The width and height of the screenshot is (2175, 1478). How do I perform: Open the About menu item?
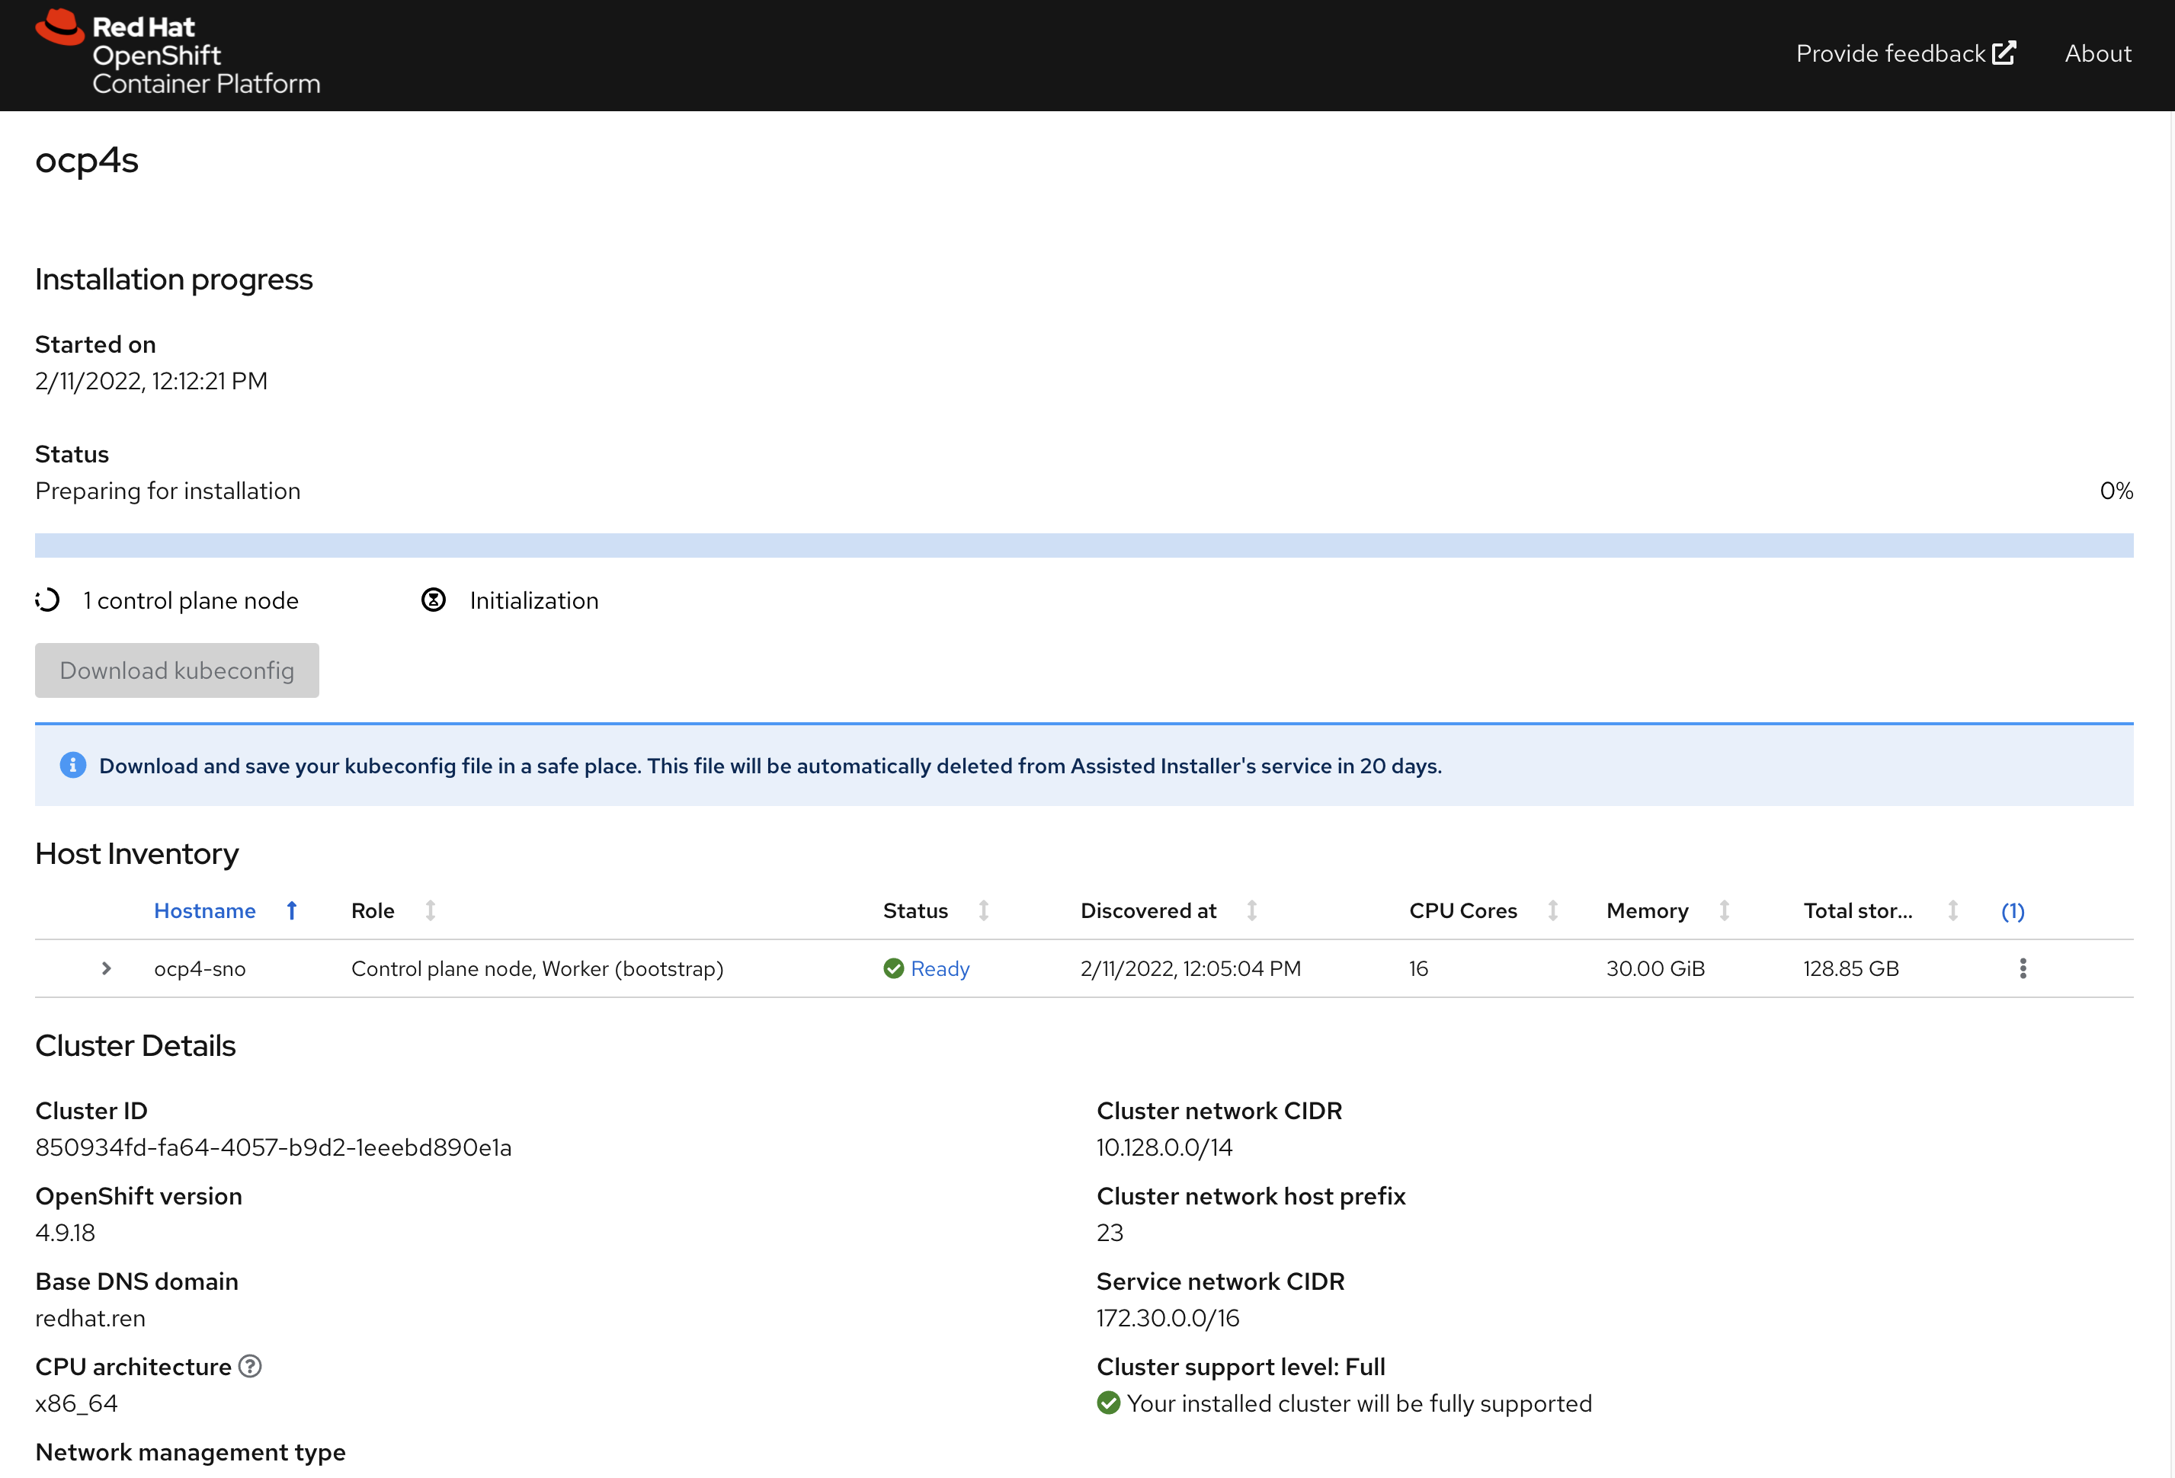(2097, 54)
